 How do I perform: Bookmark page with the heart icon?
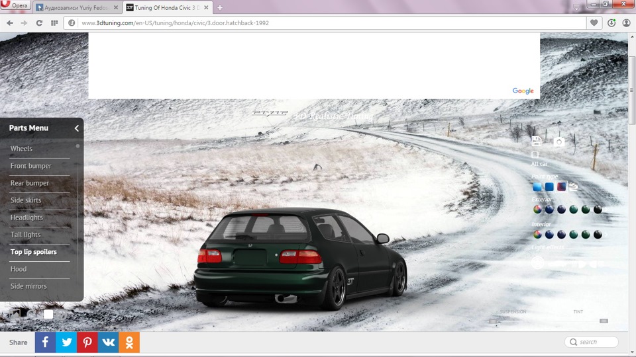tap(594, 22)
